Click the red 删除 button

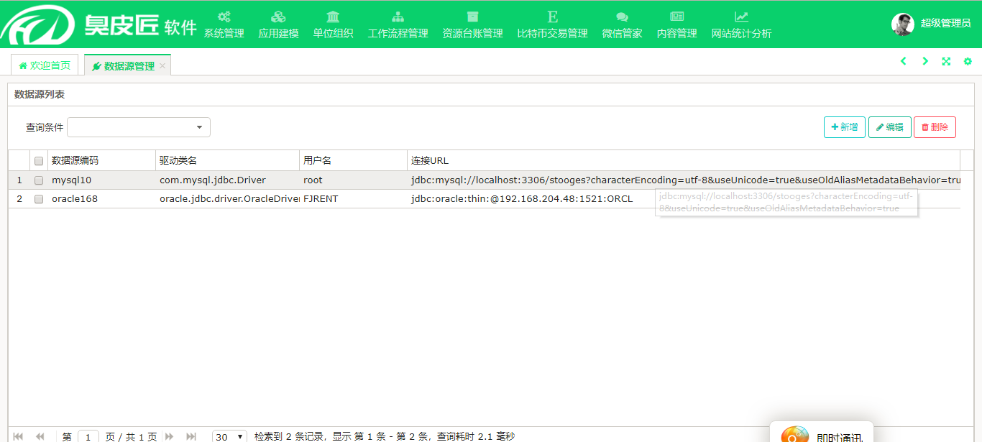tap(935, 127)
